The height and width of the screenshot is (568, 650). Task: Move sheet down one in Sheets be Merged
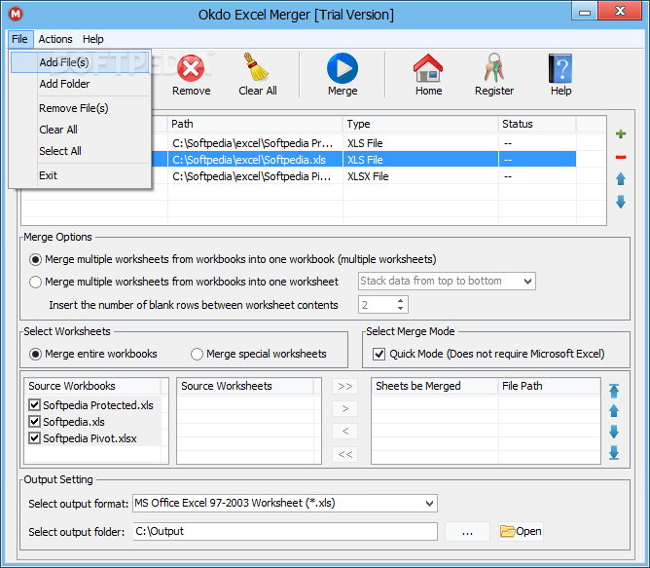click(x=614, y=432)
